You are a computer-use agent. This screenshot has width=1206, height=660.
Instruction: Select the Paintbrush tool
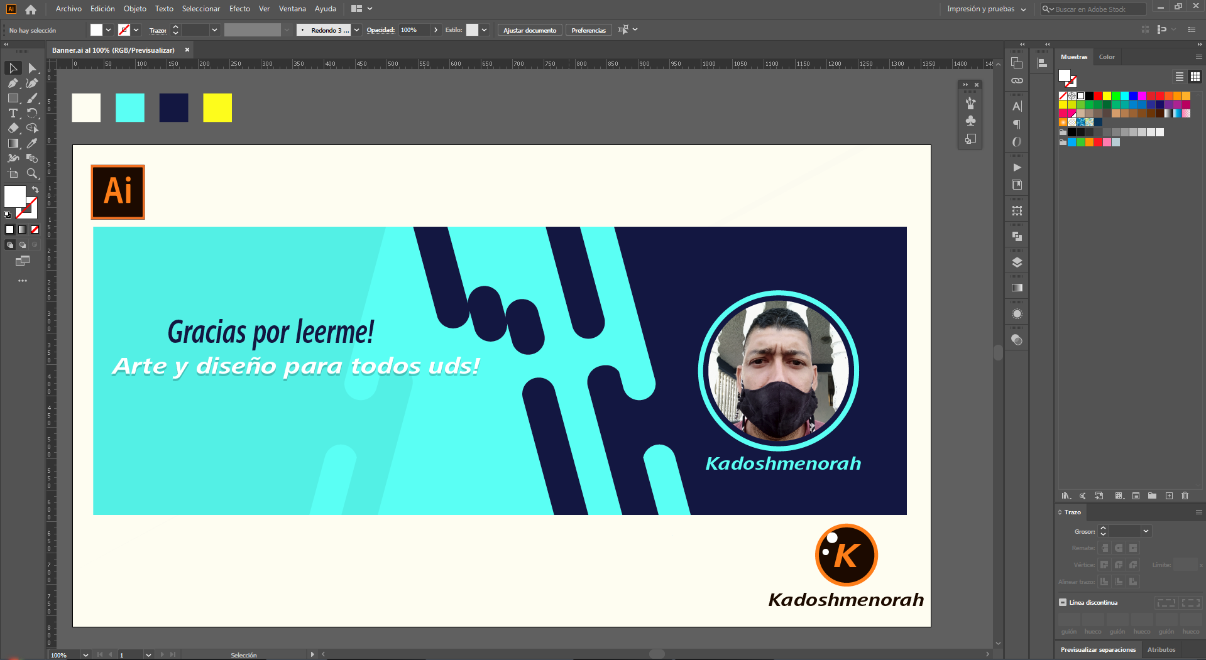[x=32, y=98]
